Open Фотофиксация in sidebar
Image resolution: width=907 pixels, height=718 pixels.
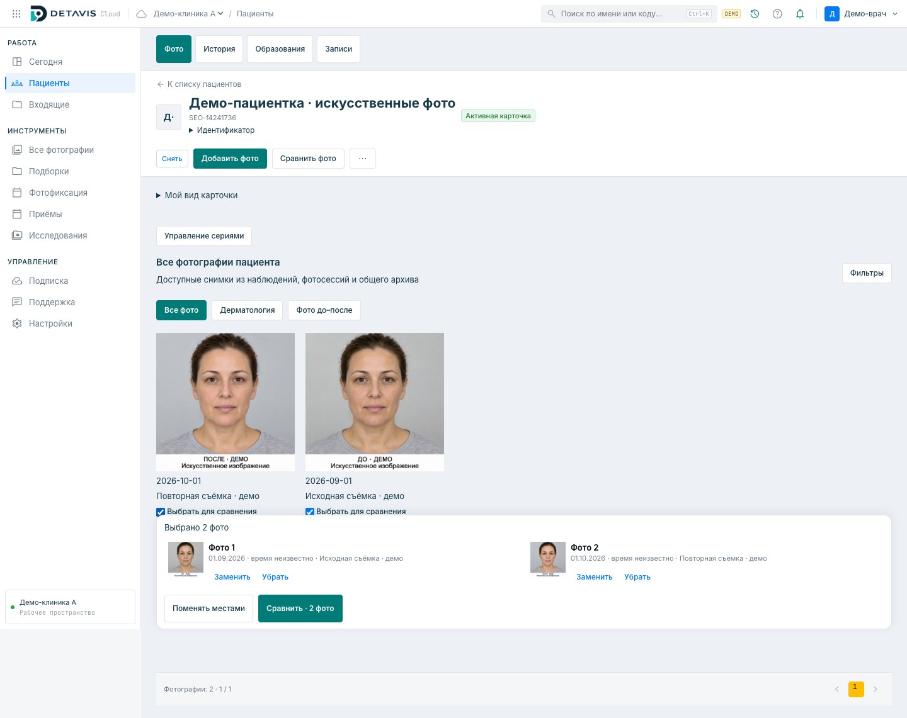tap(70, 193)
